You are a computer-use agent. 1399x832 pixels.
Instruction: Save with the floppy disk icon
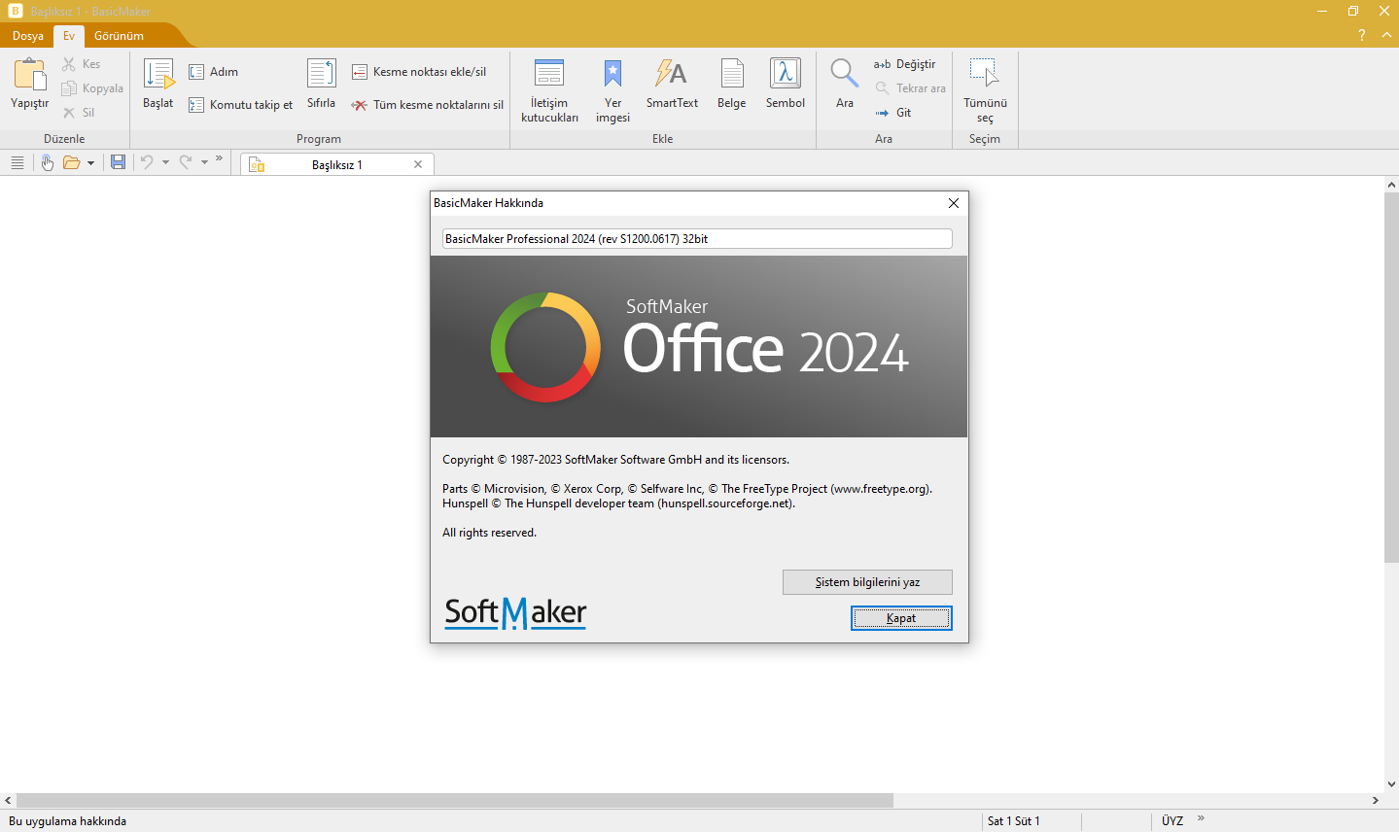[118, 162]
